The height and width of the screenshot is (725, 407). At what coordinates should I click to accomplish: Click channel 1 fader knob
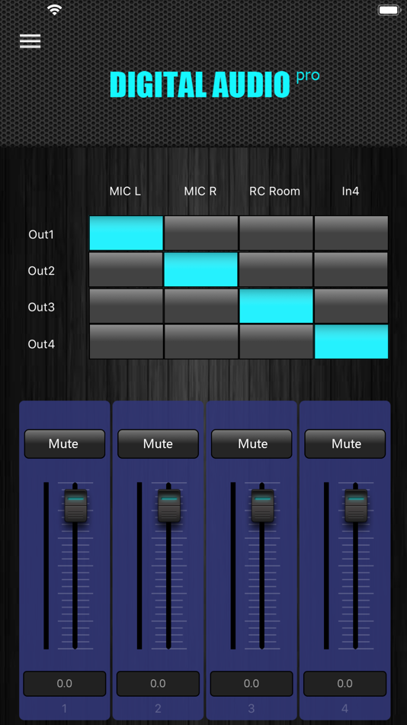click(x=75, y=506)
